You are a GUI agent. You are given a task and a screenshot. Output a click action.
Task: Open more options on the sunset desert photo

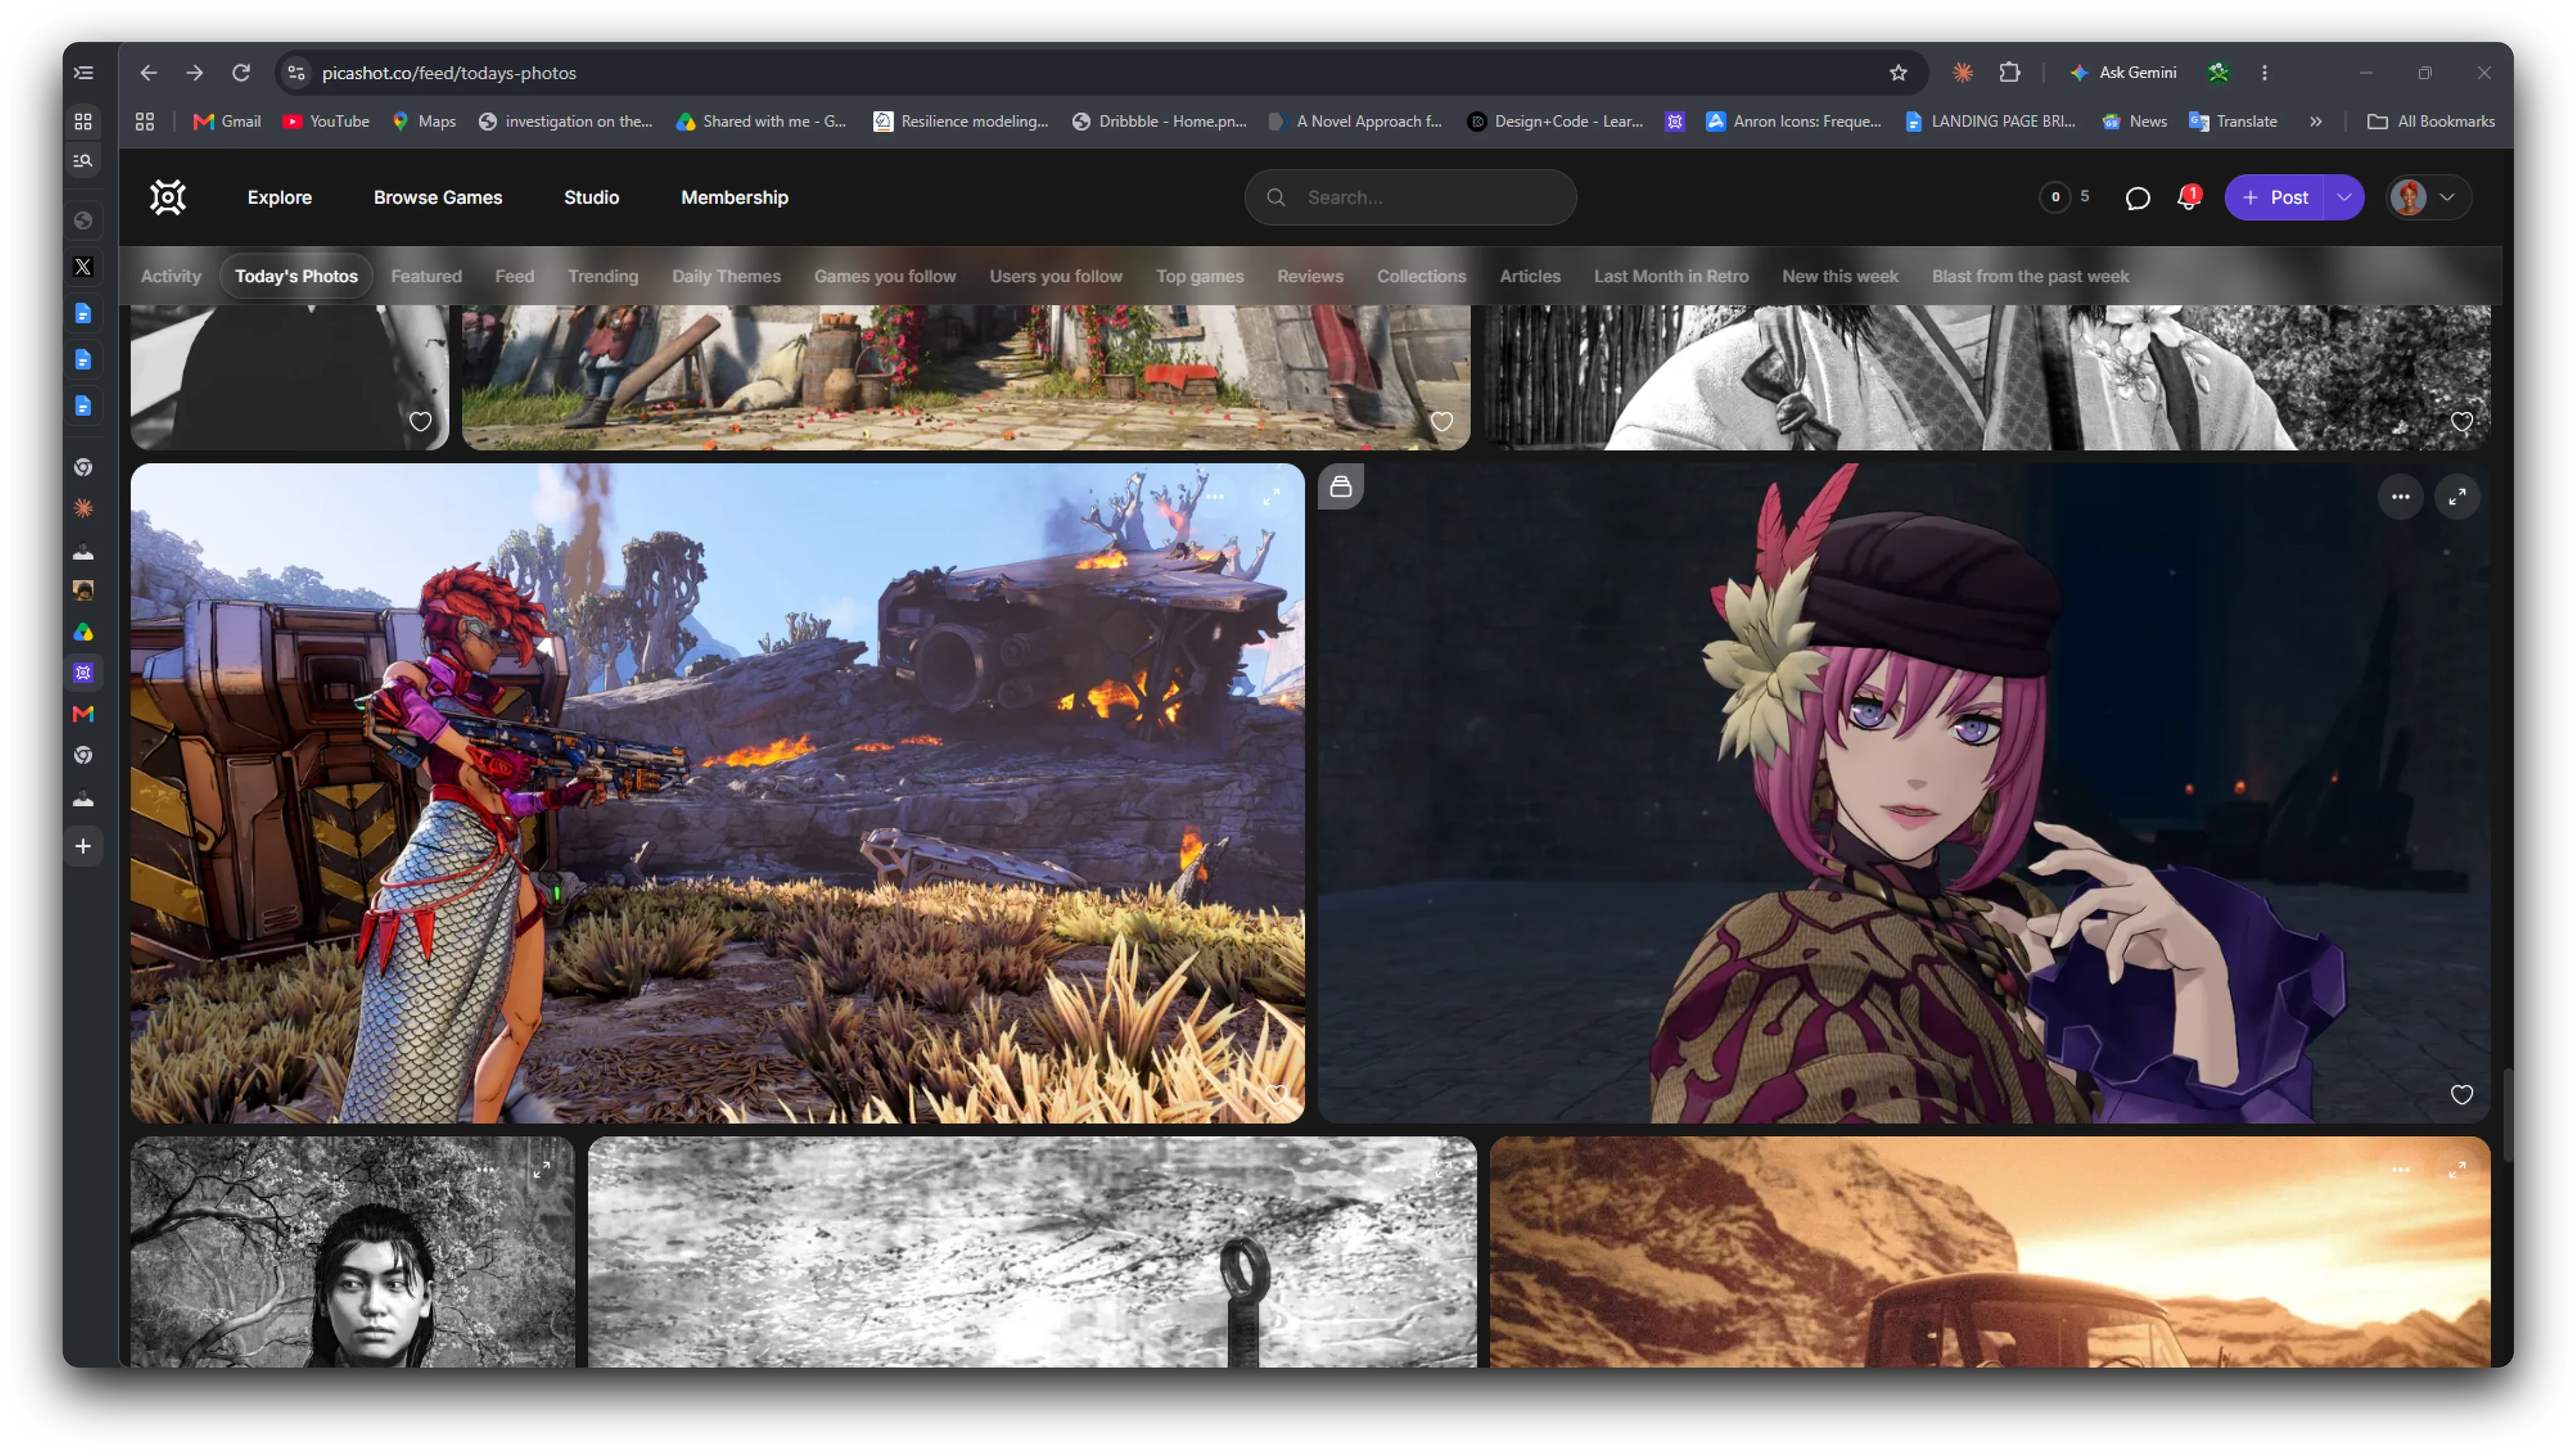[2400, 1170]
